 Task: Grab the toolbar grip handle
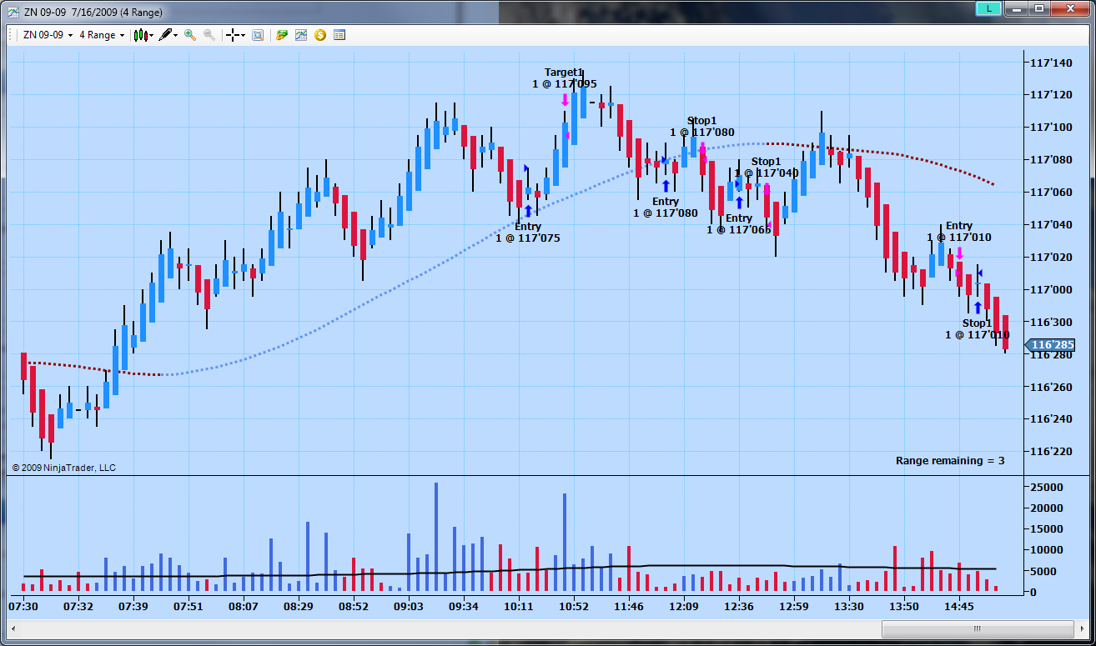click(12, 35)
